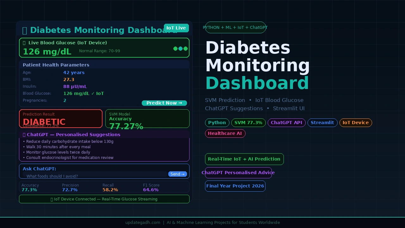Viewport: 405px width, 228px height.
Task: Click the ChatGPT suggestions header icon
Action: (x=24, y=135)
